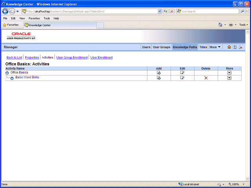This screenshot has width=251, height=188.
Task: Open the Knowledge Paths section
Action: (x=185, y=47)
